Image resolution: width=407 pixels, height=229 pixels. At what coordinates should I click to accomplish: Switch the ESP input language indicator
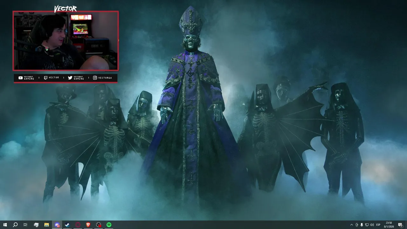pos(378,225)
